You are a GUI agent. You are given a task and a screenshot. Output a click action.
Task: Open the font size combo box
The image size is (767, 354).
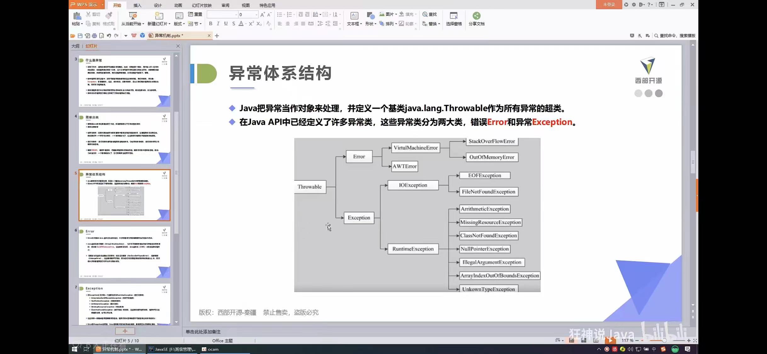248,15
